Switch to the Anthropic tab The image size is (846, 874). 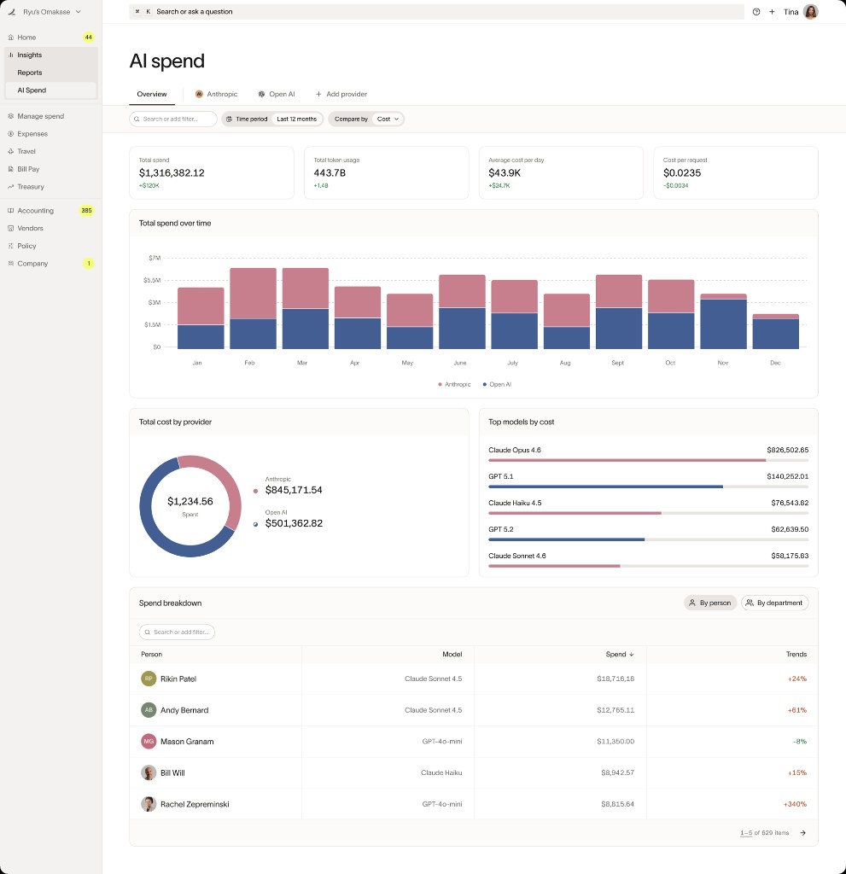click(x=217, y=94)
